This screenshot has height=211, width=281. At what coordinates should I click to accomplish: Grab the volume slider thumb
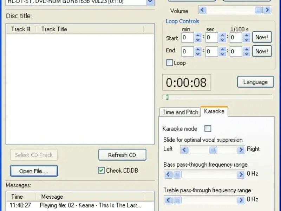point(259,10)
